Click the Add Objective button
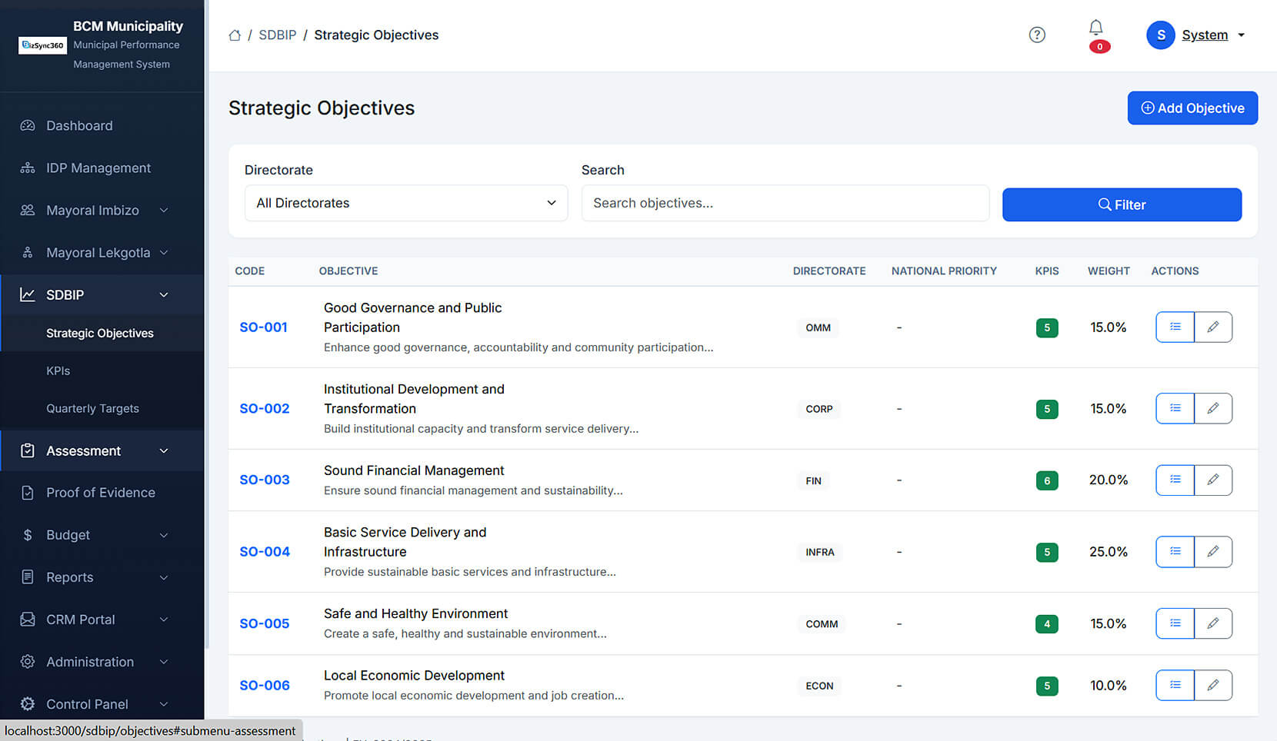The width and height of the screenshot is (1277, 741). pyautogui.click(x=1192, y=108)
